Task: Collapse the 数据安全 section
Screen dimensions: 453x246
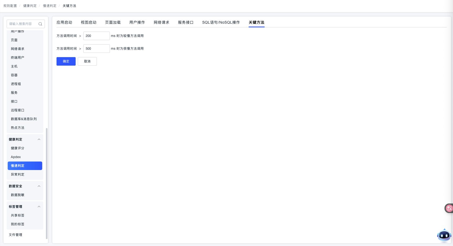Action: pos(39,186)
